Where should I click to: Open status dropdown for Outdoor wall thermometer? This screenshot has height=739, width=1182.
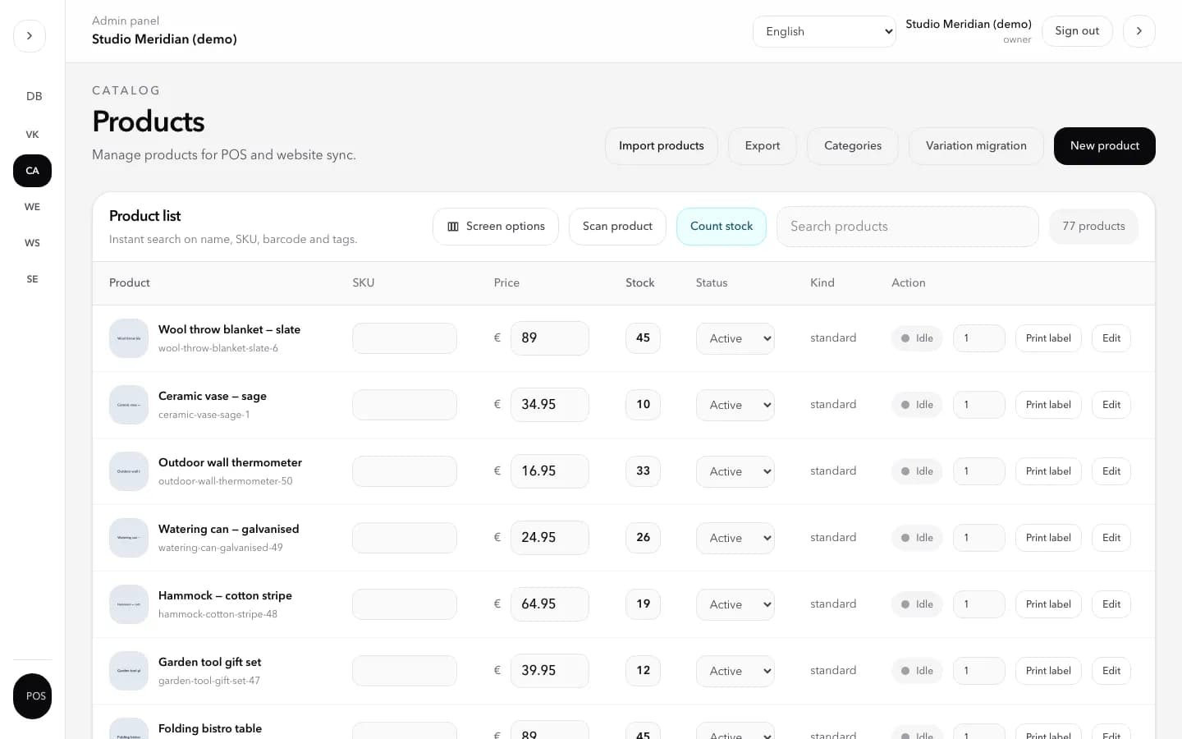[x=735, y=471]
